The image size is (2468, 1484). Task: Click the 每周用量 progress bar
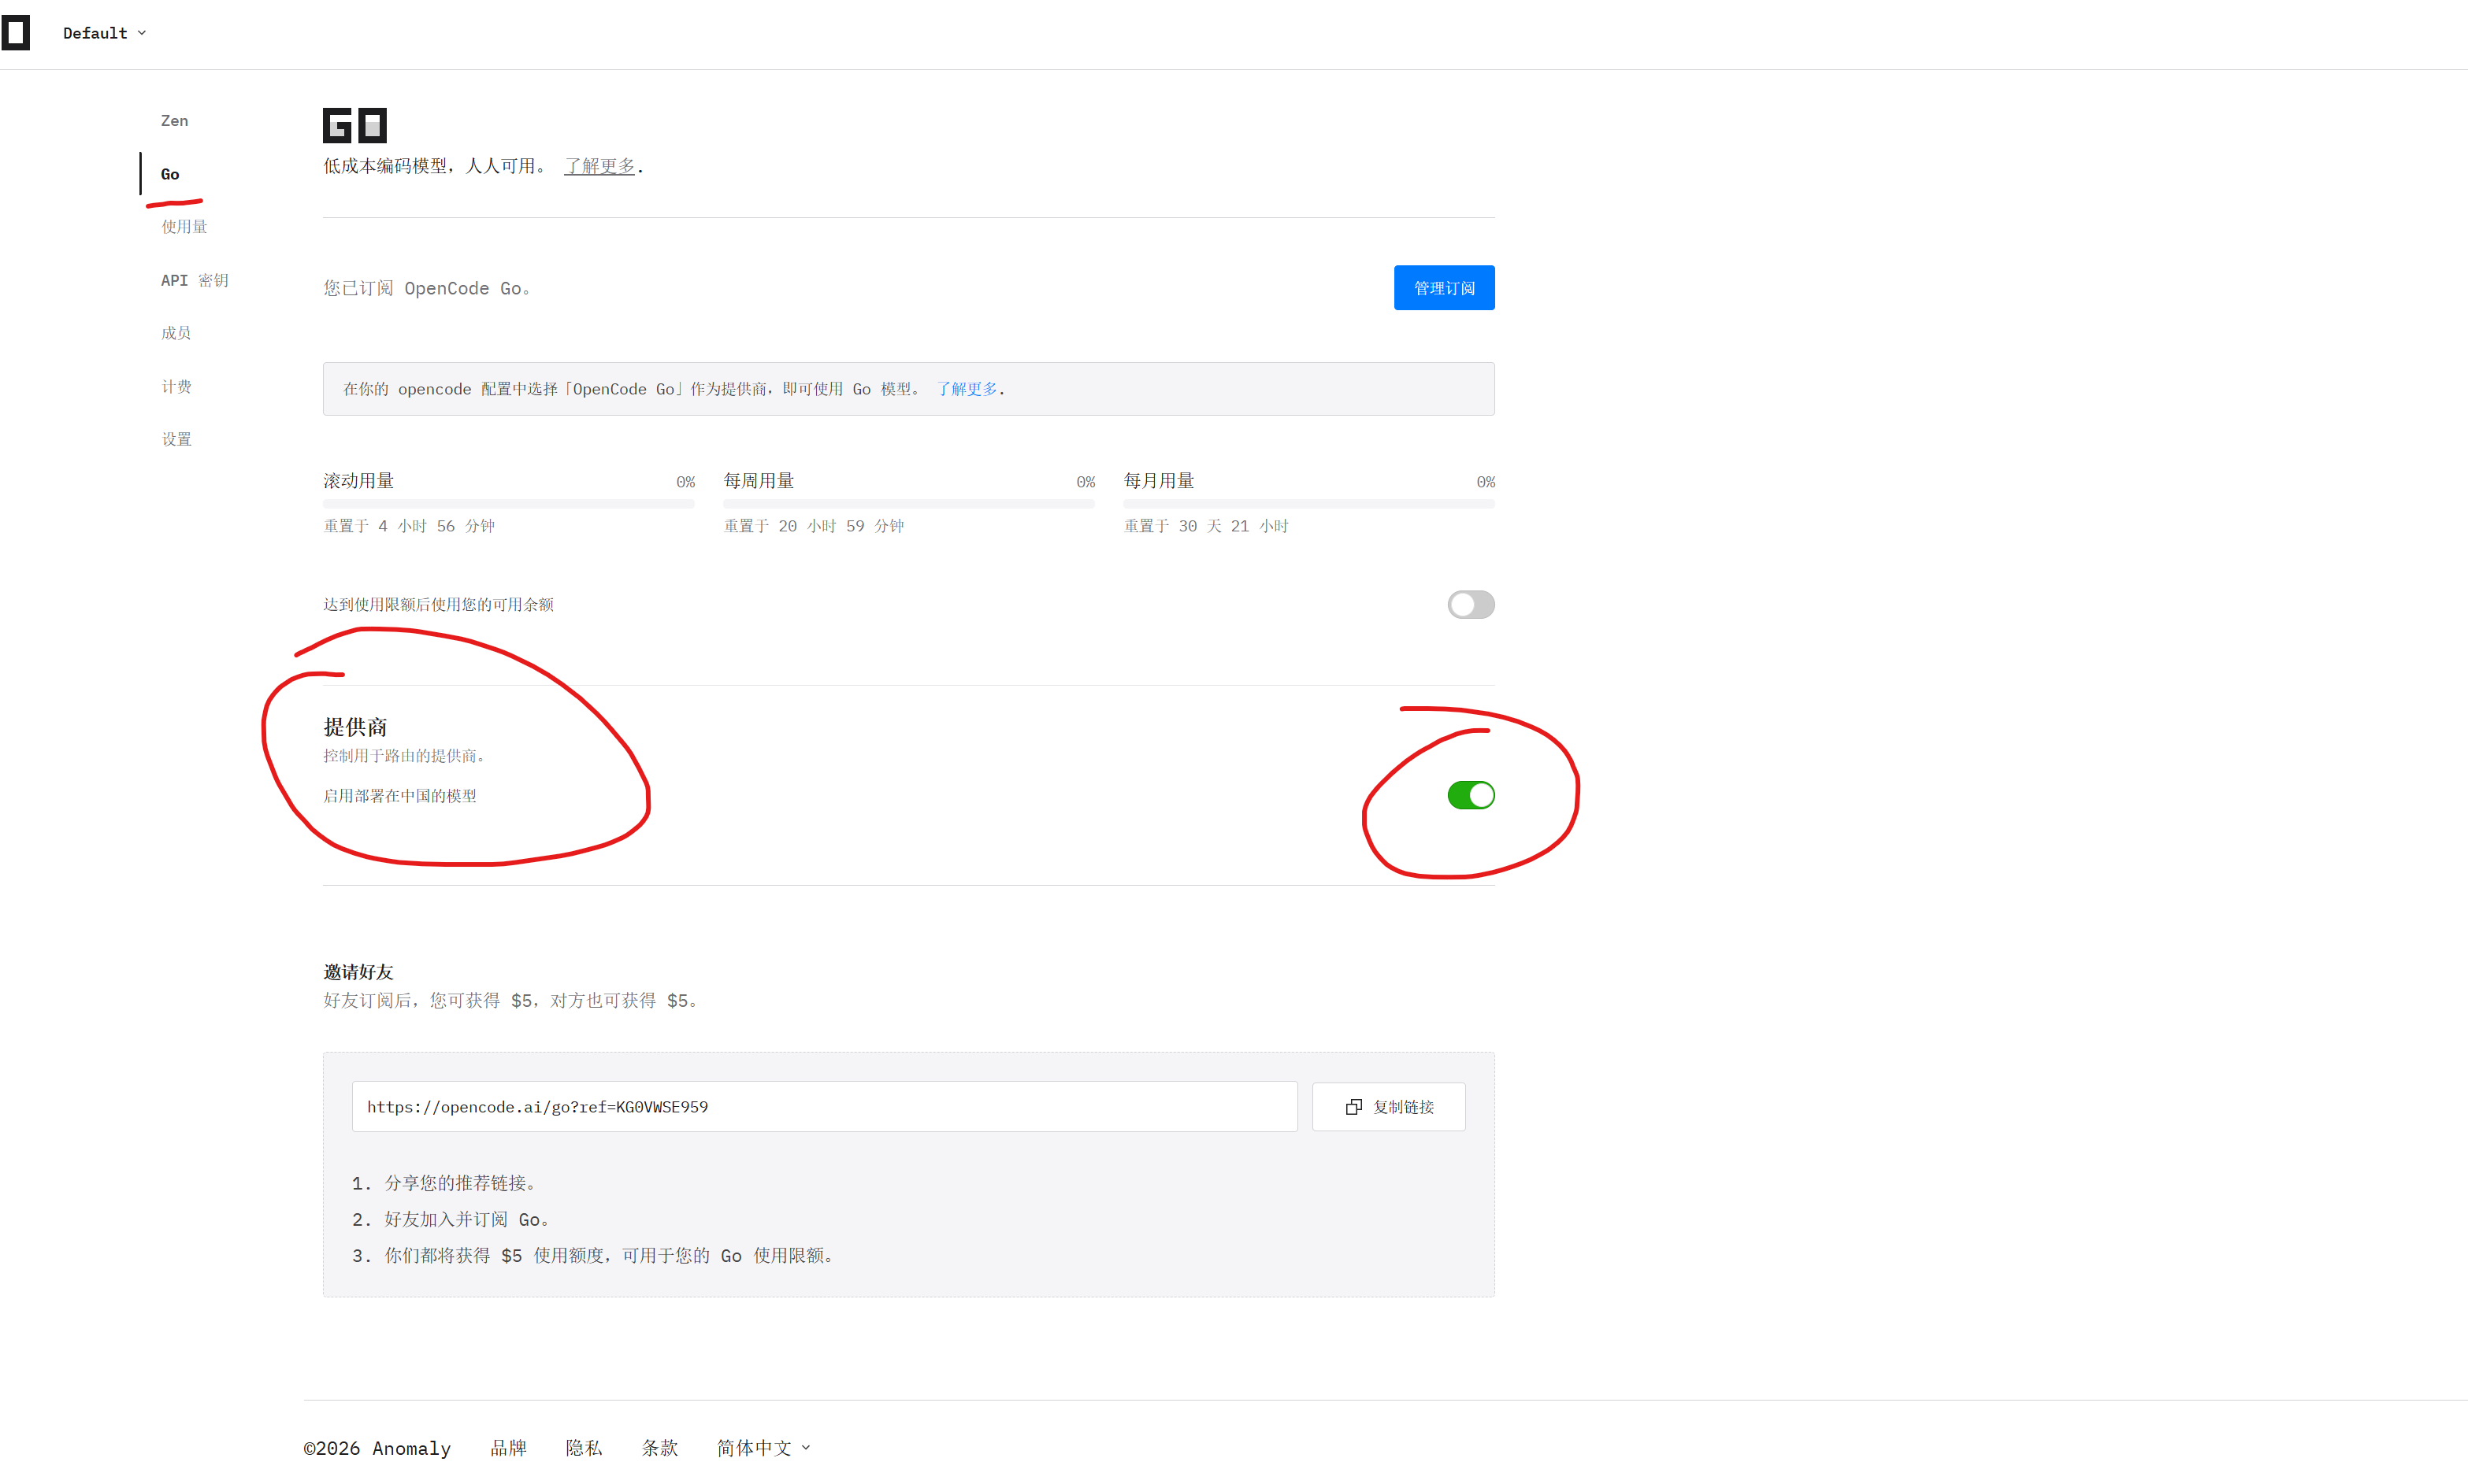908,504
